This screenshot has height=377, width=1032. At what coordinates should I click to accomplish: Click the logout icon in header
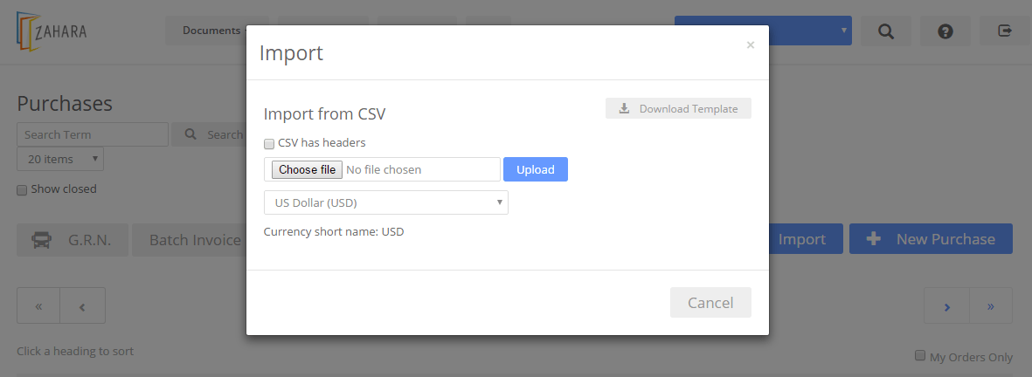pos(1004,31)
